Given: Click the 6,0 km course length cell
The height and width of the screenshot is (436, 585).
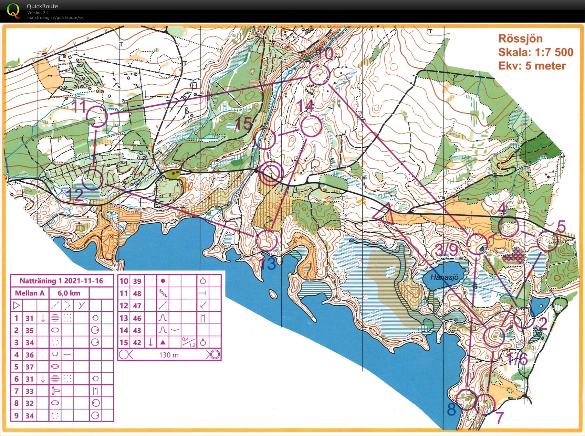Looking at the screenshot, I should (x=69, y=293).
